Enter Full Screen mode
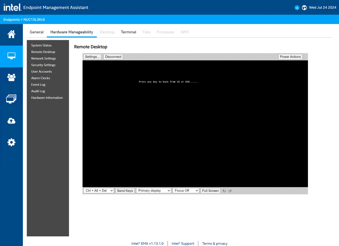The width and height of the screenshot is (339, 246). tap(210, 191)
